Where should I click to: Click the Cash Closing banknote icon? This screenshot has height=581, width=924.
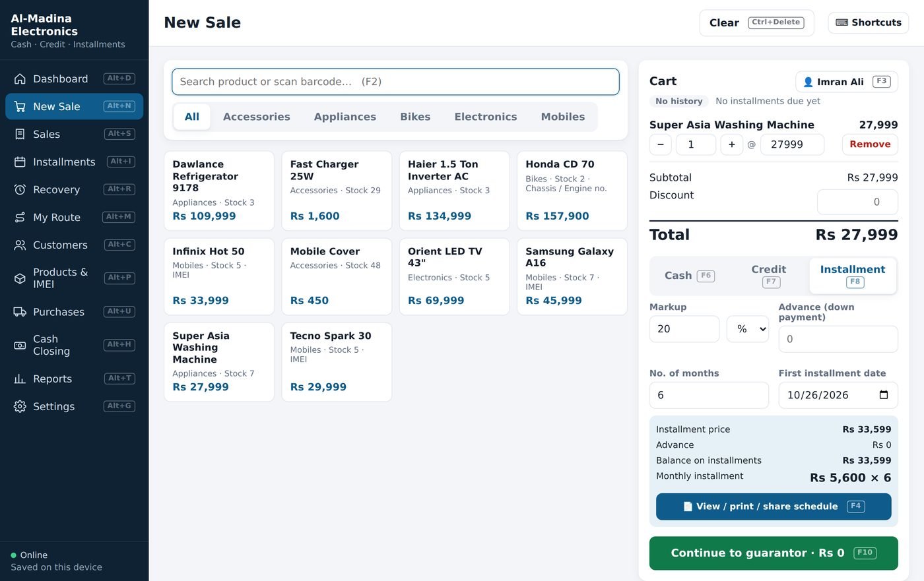tap(20, 345)
